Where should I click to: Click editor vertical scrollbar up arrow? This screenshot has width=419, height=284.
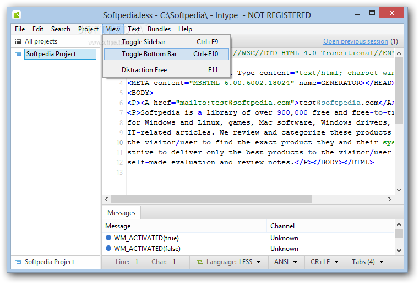click(399, 53)
